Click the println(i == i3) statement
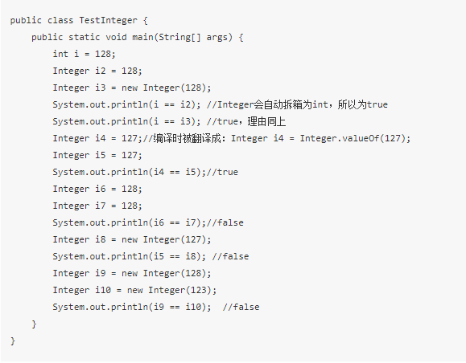 point(126,121)
